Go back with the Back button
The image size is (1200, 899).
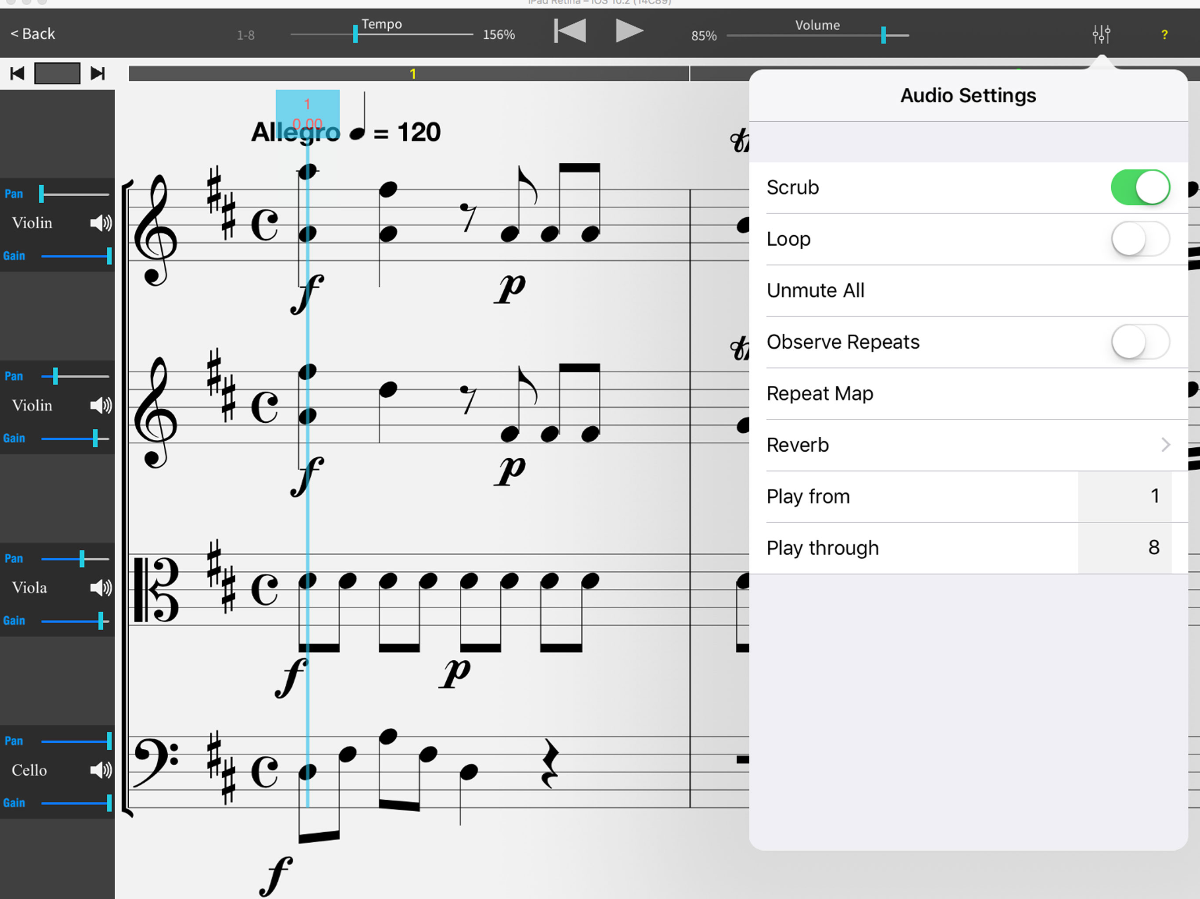[x=33, y=34]
